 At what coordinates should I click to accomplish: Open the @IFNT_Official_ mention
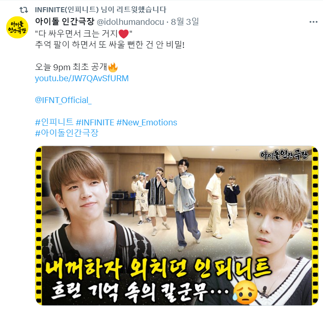tap(63, 100)
